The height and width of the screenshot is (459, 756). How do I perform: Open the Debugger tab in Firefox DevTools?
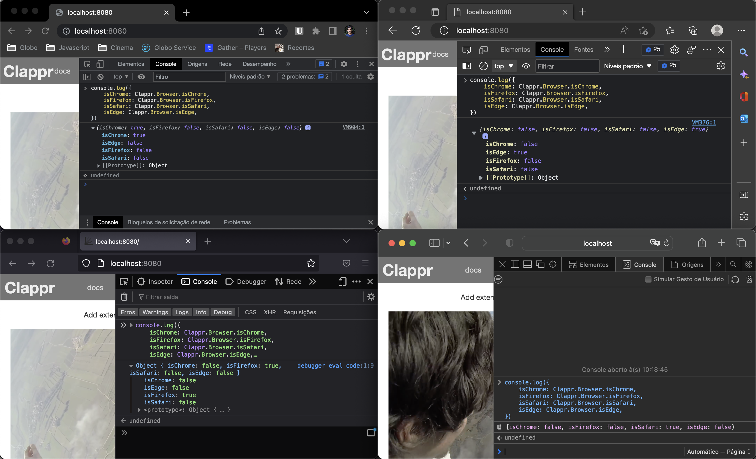pos(246,281)
